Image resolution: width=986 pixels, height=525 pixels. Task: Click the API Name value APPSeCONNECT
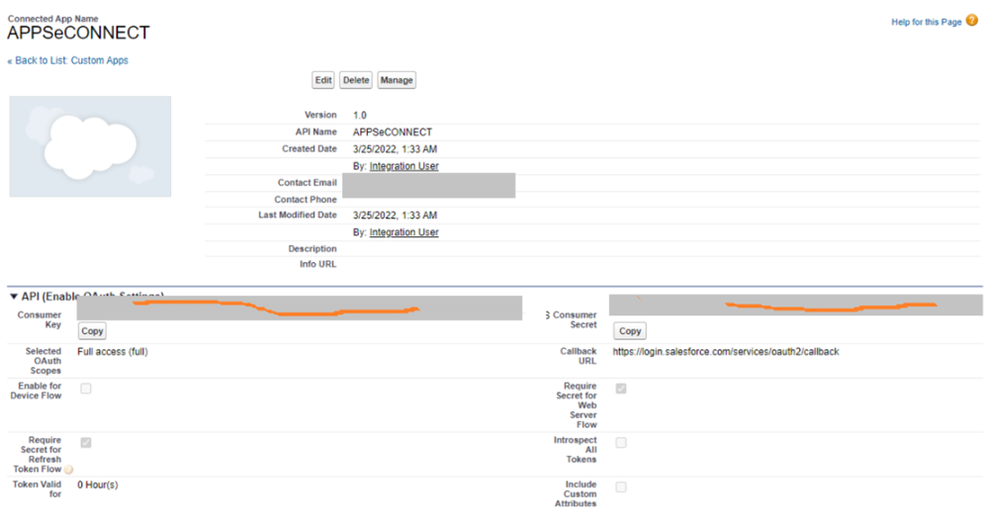393,132
